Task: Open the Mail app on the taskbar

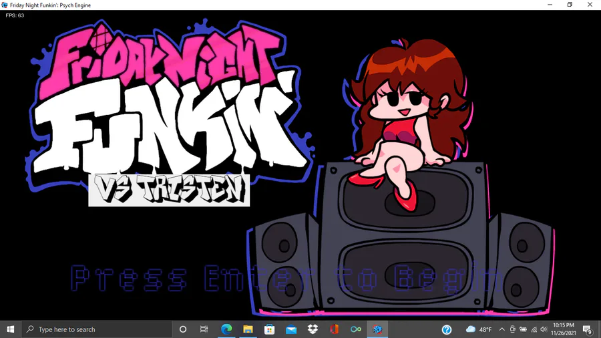Action: [x=291, y=329]
